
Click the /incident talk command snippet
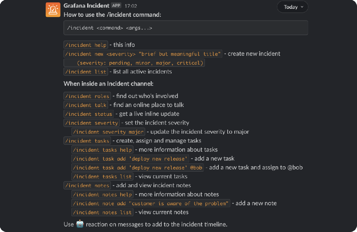tap(85, 105)
